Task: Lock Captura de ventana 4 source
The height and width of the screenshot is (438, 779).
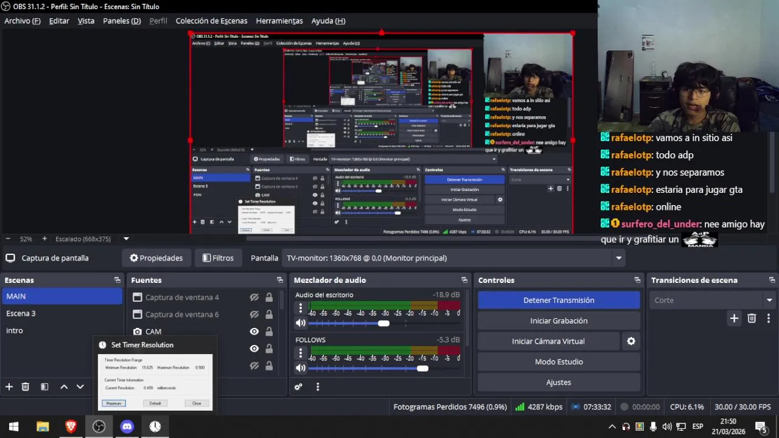Action: (x=269, y=297)
